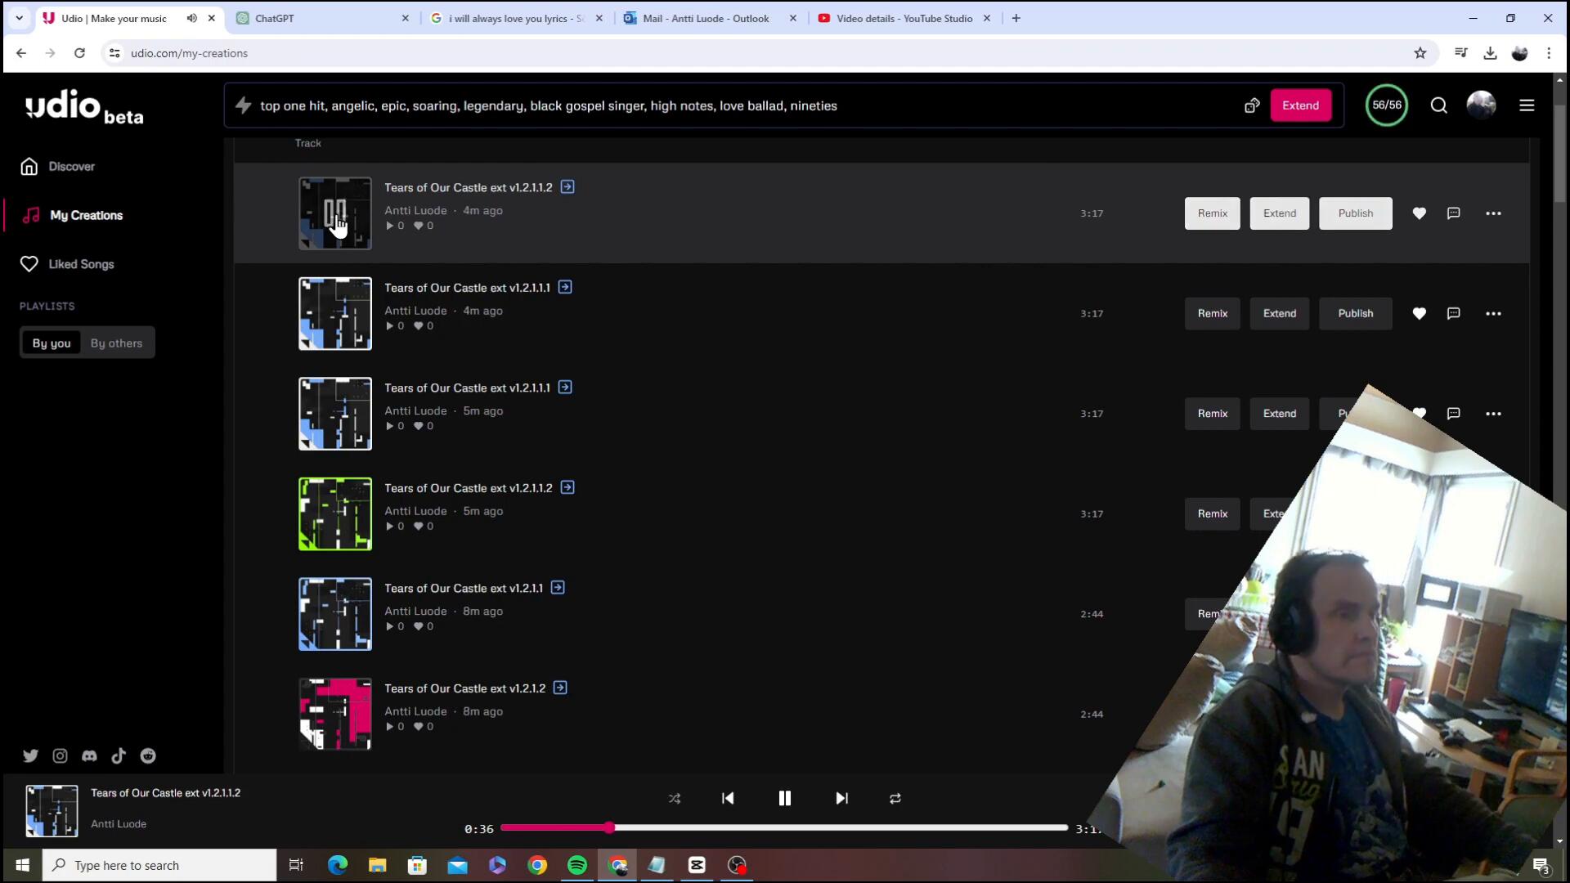The height and width of the screenshot is (883, 1570).
Task: Click the credits counter 56/56 circle
Action: pos(1386,105)
